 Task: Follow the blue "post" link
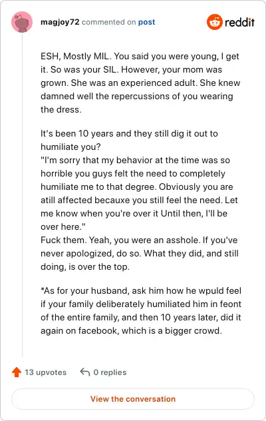[x=147, y=22]
